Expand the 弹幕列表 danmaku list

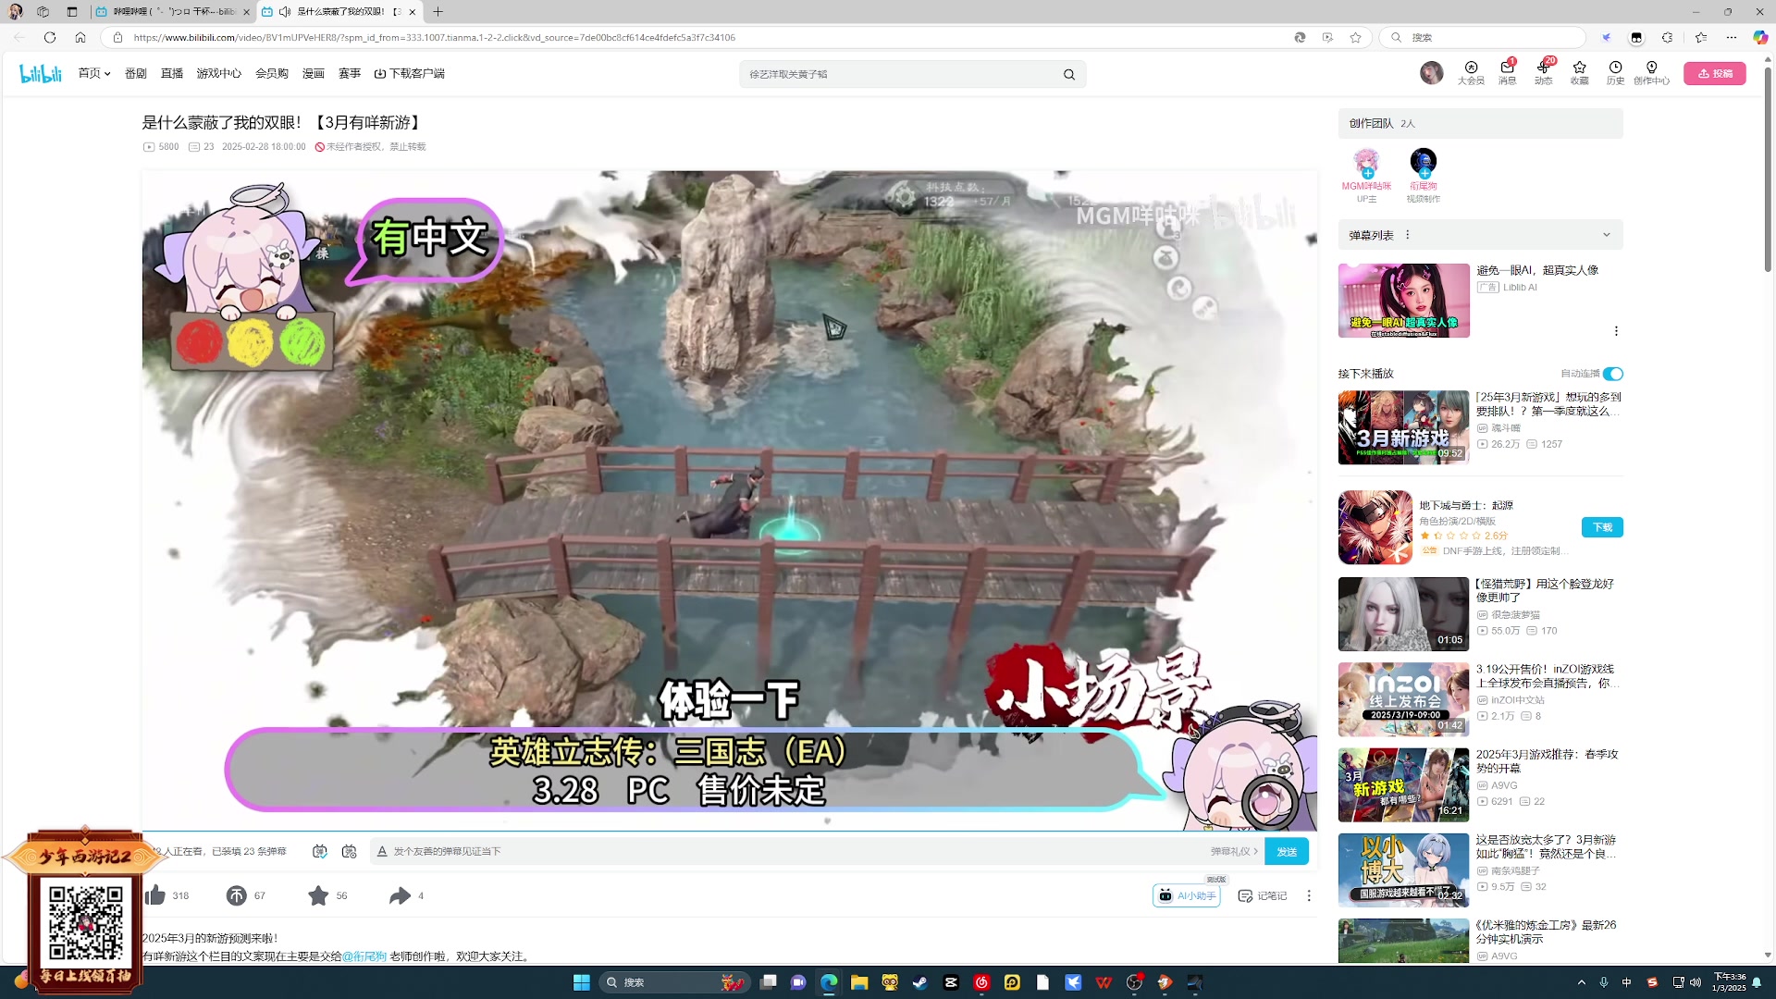(1607, 235)
